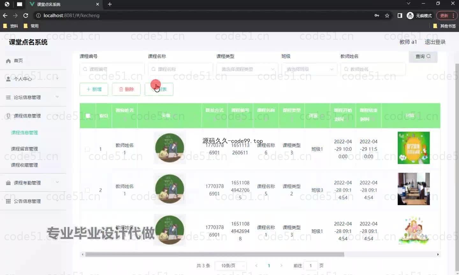Open 课程收藏管理 in the sidebar
This screenshot has height=275, width=459.
[x=24, y=165]
